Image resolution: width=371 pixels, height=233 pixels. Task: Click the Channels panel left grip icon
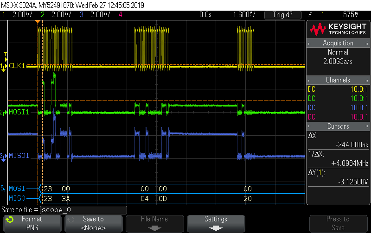tap(309, 80)
